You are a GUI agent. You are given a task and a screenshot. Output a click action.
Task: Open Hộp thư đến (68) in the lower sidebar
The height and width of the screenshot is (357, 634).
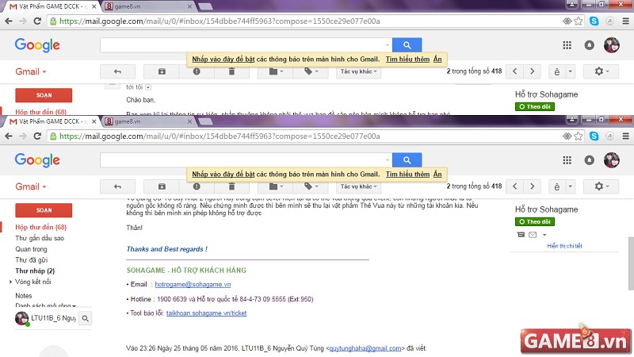[41, 227]
